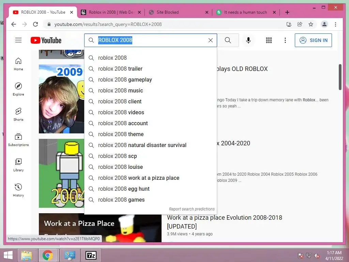
Task: Choose suggestion roblox 2008 gameplay
Action: [x=151, y=79]
